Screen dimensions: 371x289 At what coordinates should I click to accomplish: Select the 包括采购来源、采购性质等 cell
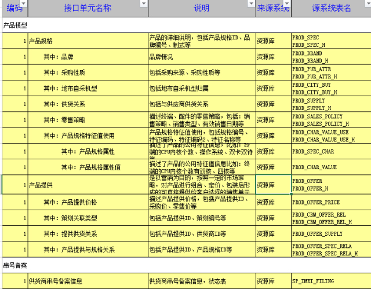coord(202,72)
